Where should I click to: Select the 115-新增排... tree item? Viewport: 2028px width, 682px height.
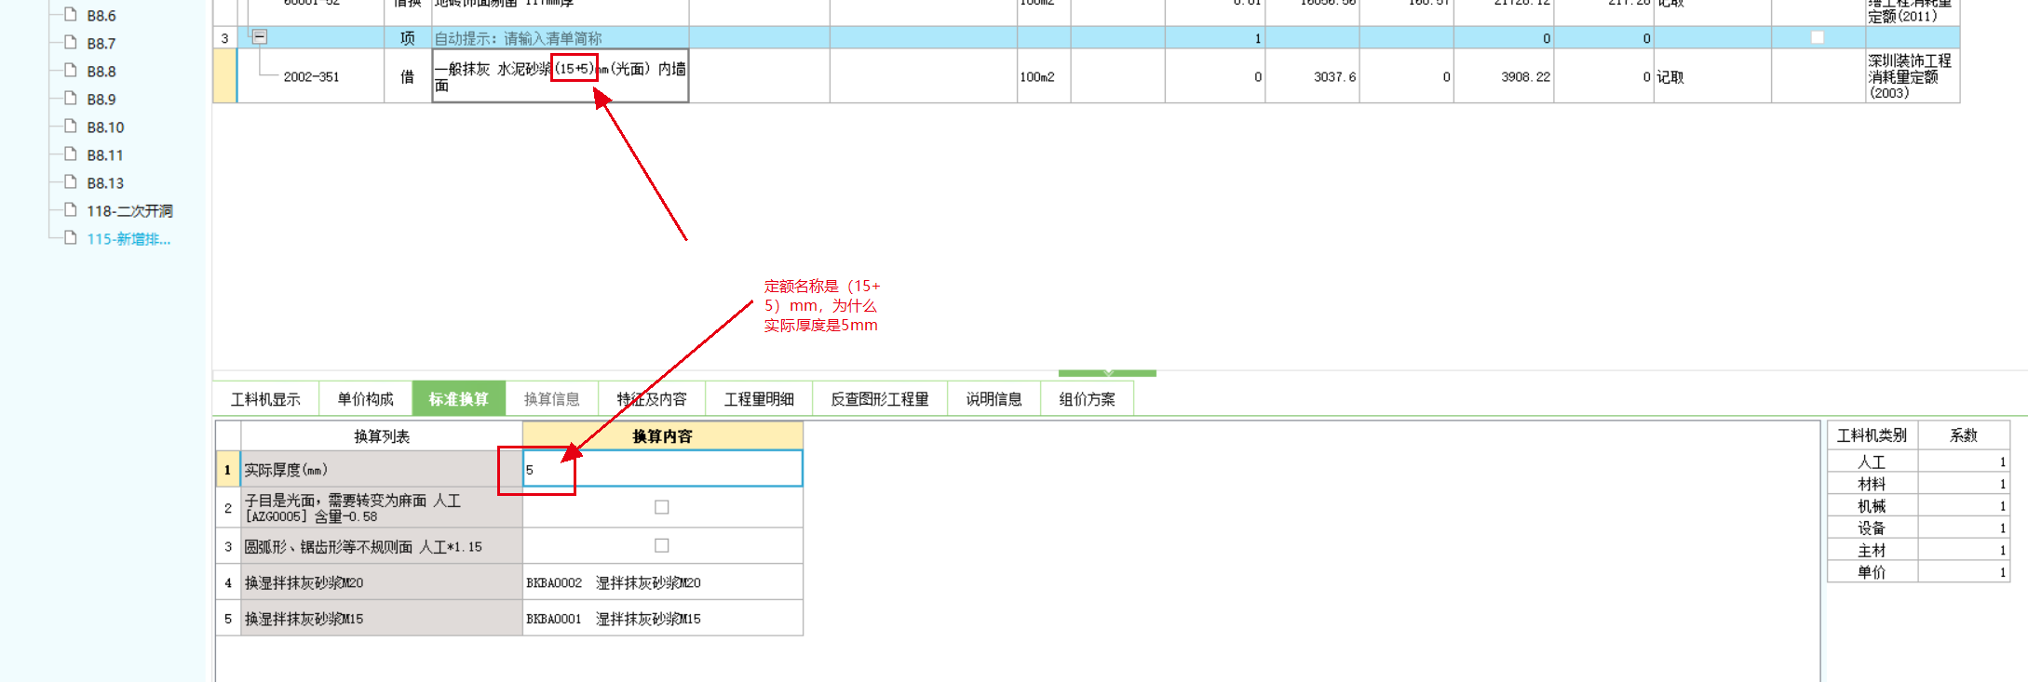(x=128, y=239)
